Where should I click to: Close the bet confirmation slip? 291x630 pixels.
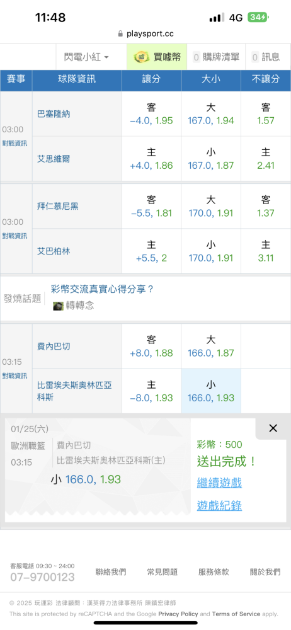click(273, 428)
